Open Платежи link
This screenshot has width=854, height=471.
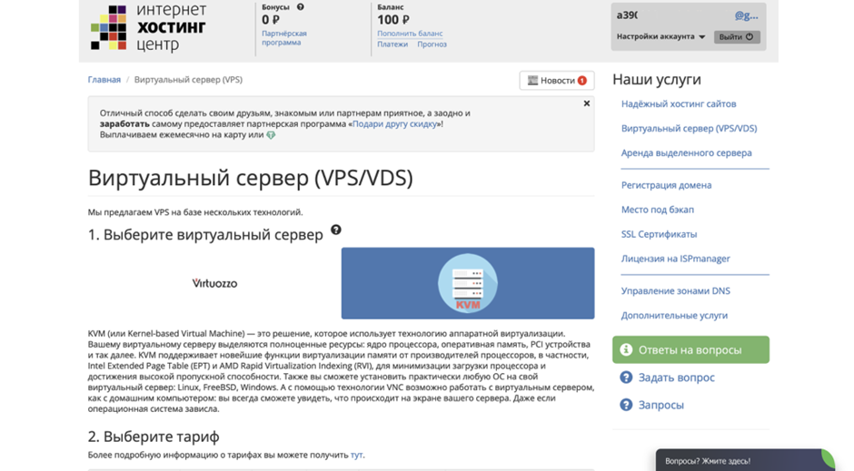coord(392,44)
